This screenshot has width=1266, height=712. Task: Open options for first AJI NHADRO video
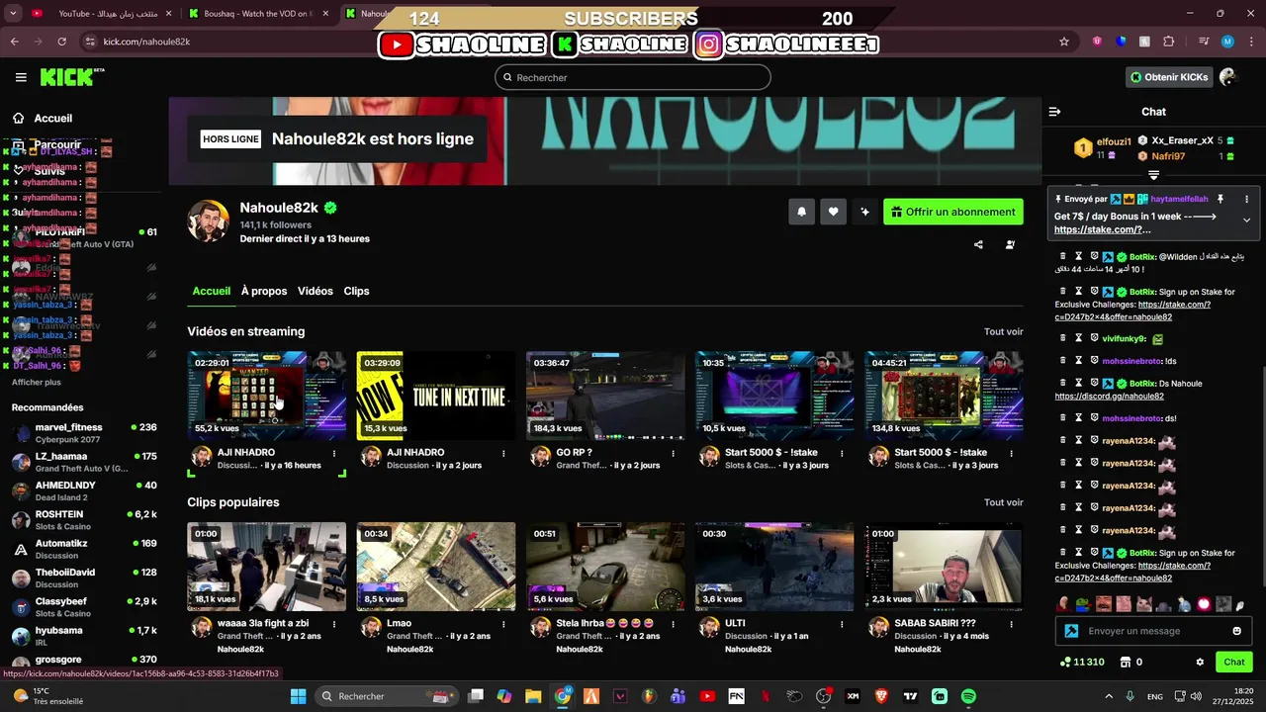tap(334, 454)
